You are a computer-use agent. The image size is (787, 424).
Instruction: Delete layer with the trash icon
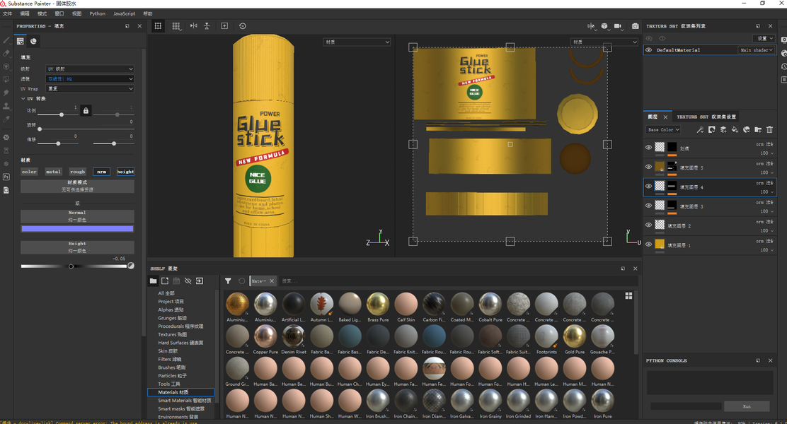point(769,129)
